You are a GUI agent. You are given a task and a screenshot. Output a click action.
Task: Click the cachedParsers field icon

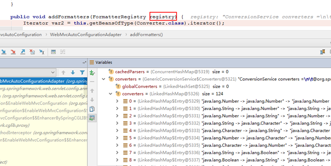111,72
